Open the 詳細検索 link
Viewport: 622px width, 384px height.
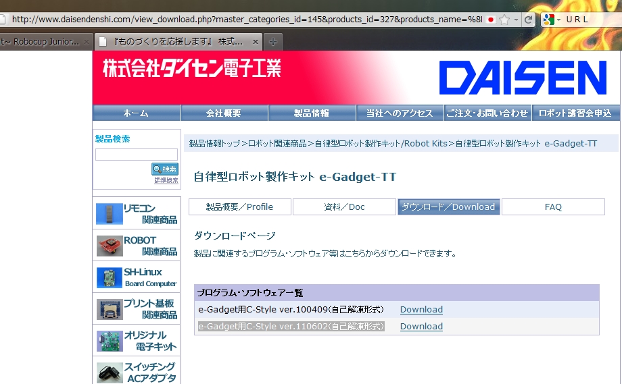point(166,180)
